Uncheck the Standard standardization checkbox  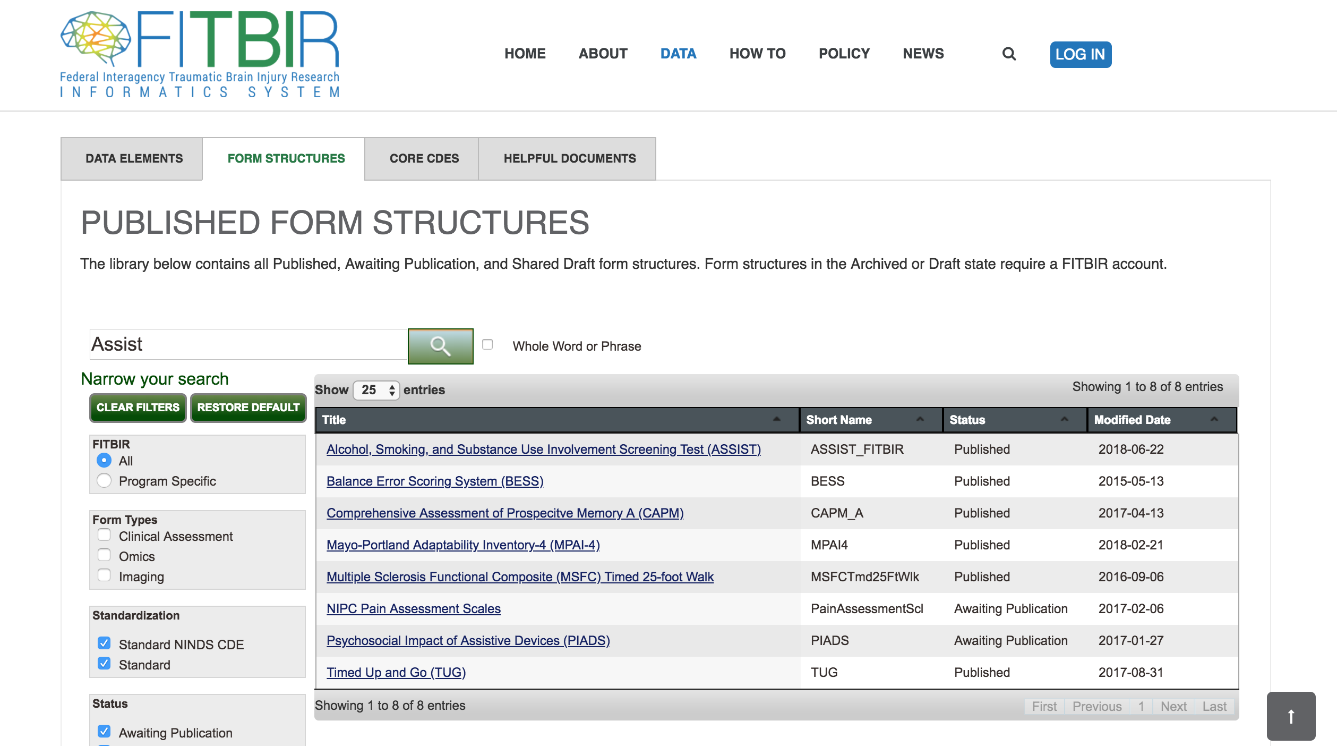(104, 664)
